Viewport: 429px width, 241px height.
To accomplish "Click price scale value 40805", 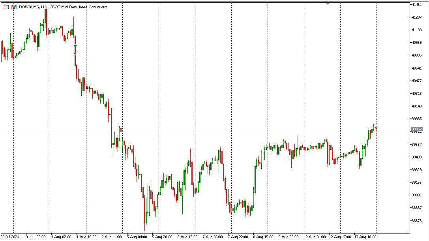I will pyautogui.click(x=417, y=55).
